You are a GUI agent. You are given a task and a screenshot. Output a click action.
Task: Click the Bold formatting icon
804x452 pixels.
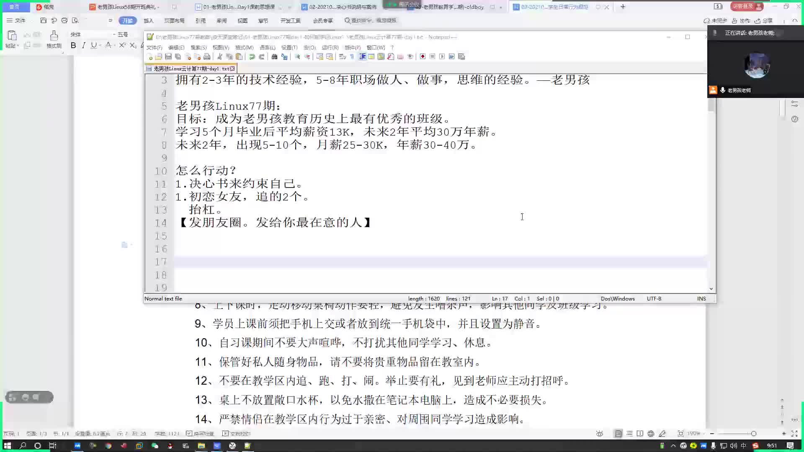(73, 46)
